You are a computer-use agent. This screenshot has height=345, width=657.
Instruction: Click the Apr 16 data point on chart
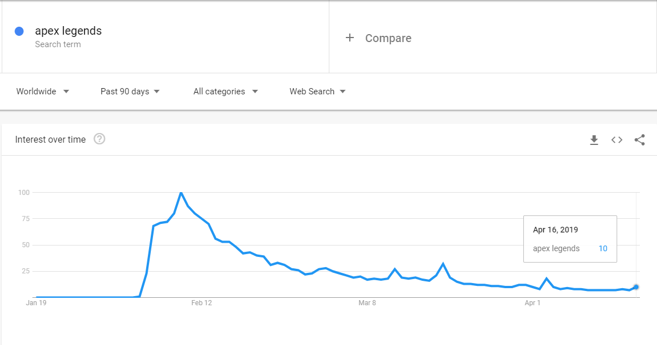tap(636, 287)
